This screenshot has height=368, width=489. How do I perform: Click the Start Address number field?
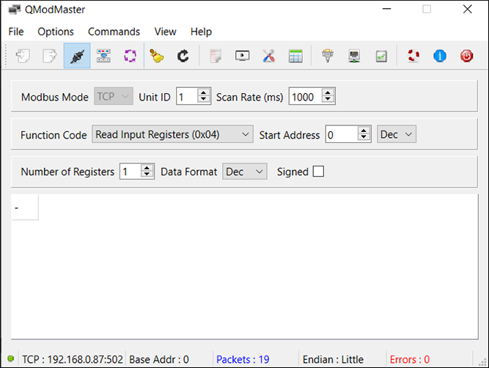342,135
